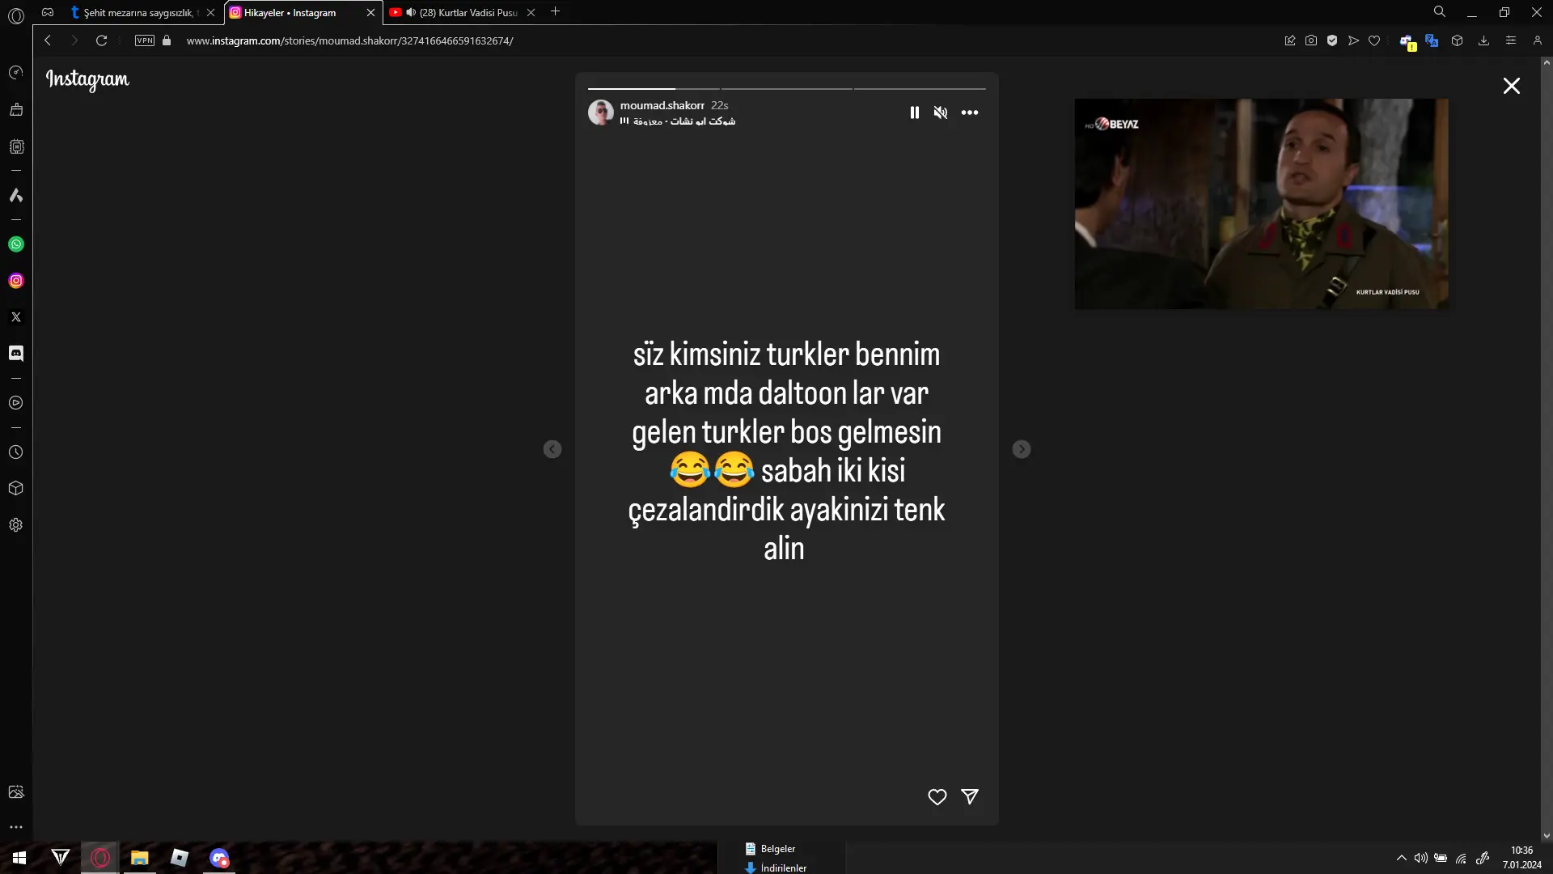Screen dimensions: 1553x874
Task: Click the Instagram stories URL field
Action: (349, 40)
